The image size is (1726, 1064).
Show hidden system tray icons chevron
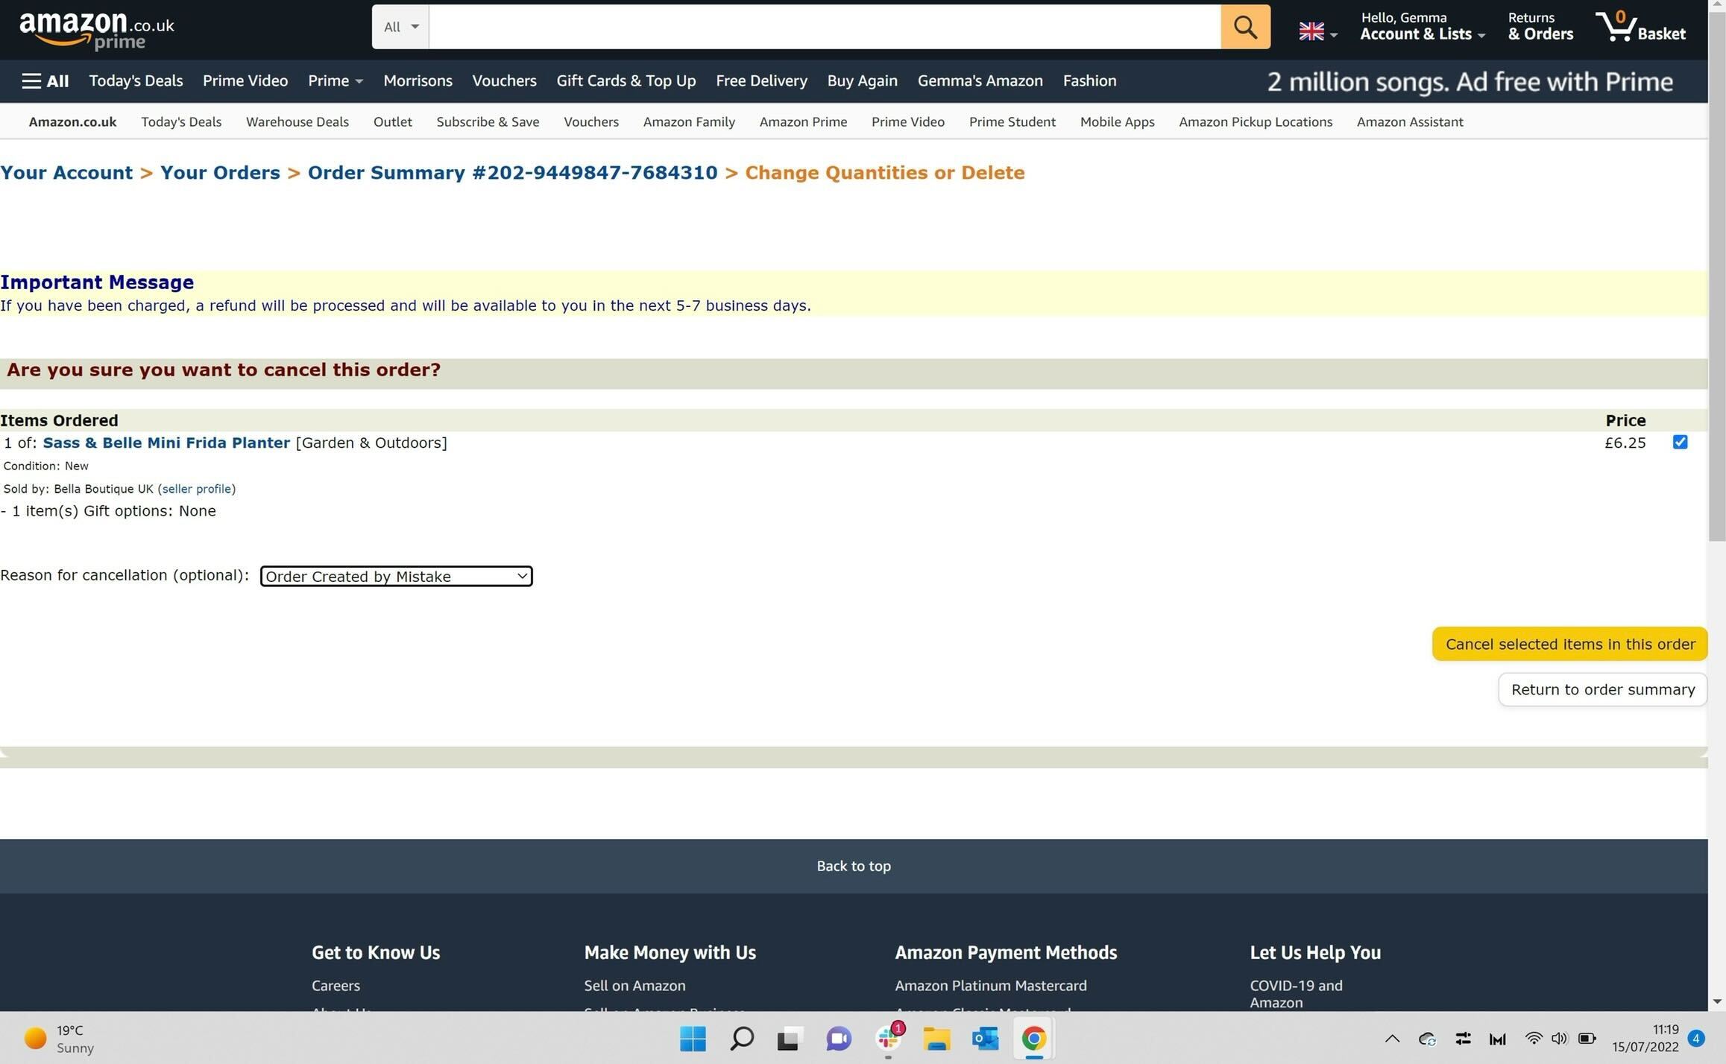pos(1392,1039)
